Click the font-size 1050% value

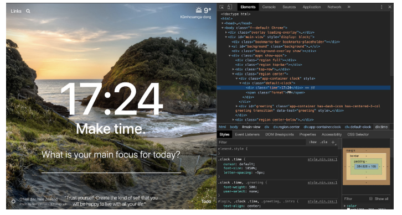click(247, 168)
